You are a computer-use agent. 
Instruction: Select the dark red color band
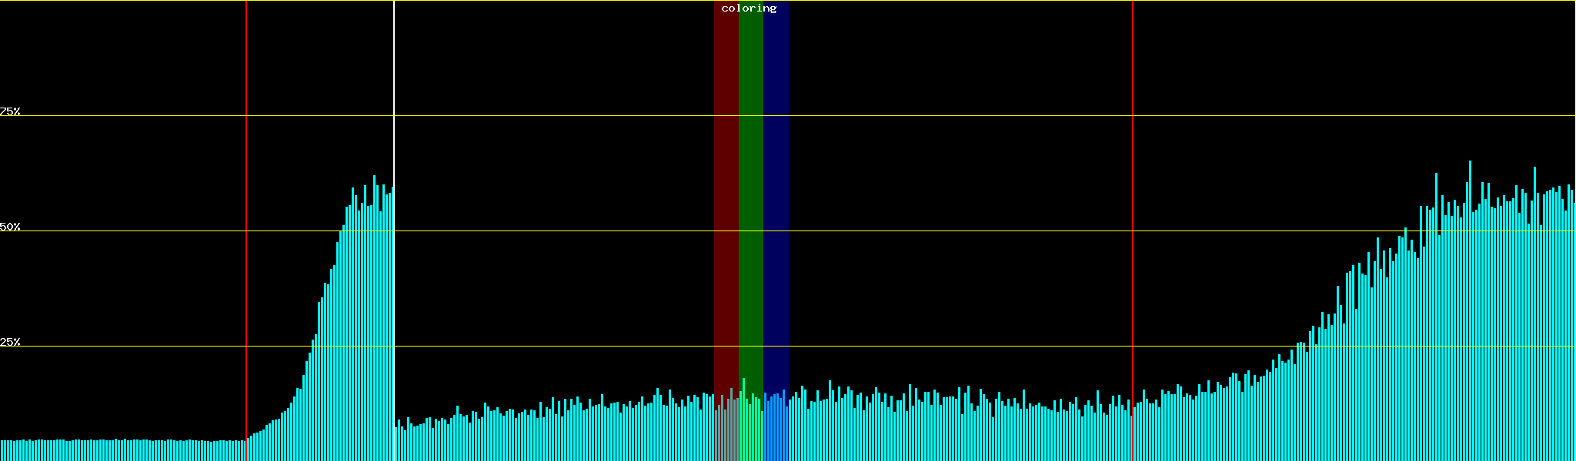click(x=726, y=192)
